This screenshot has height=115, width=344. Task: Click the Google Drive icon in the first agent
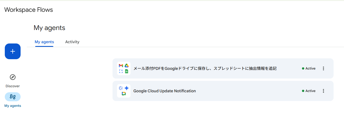127,66
